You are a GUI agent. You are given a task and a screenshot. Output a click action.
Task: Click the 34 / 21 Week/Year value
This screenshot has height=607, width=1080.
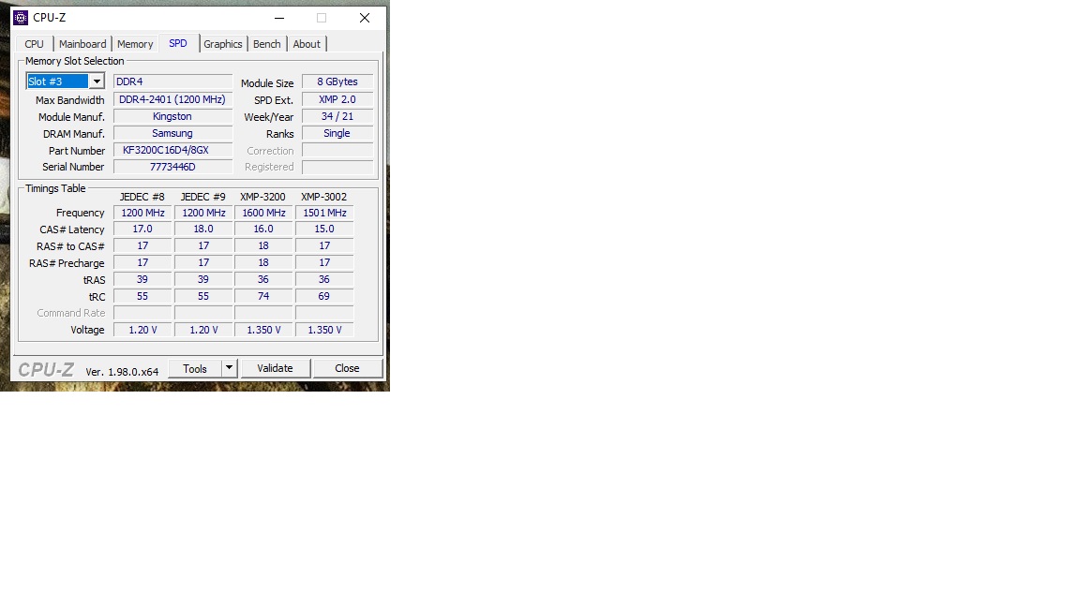[337, 116]
